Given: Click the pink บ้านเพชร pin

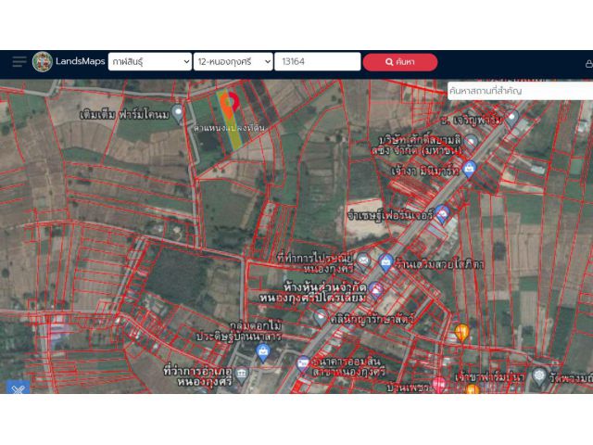Looking at the screenshot, I should (439, 385).
